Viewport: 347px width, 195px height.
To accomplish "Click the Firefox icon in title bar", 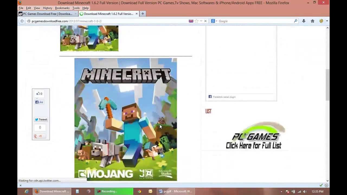I will tap(20, 3).
